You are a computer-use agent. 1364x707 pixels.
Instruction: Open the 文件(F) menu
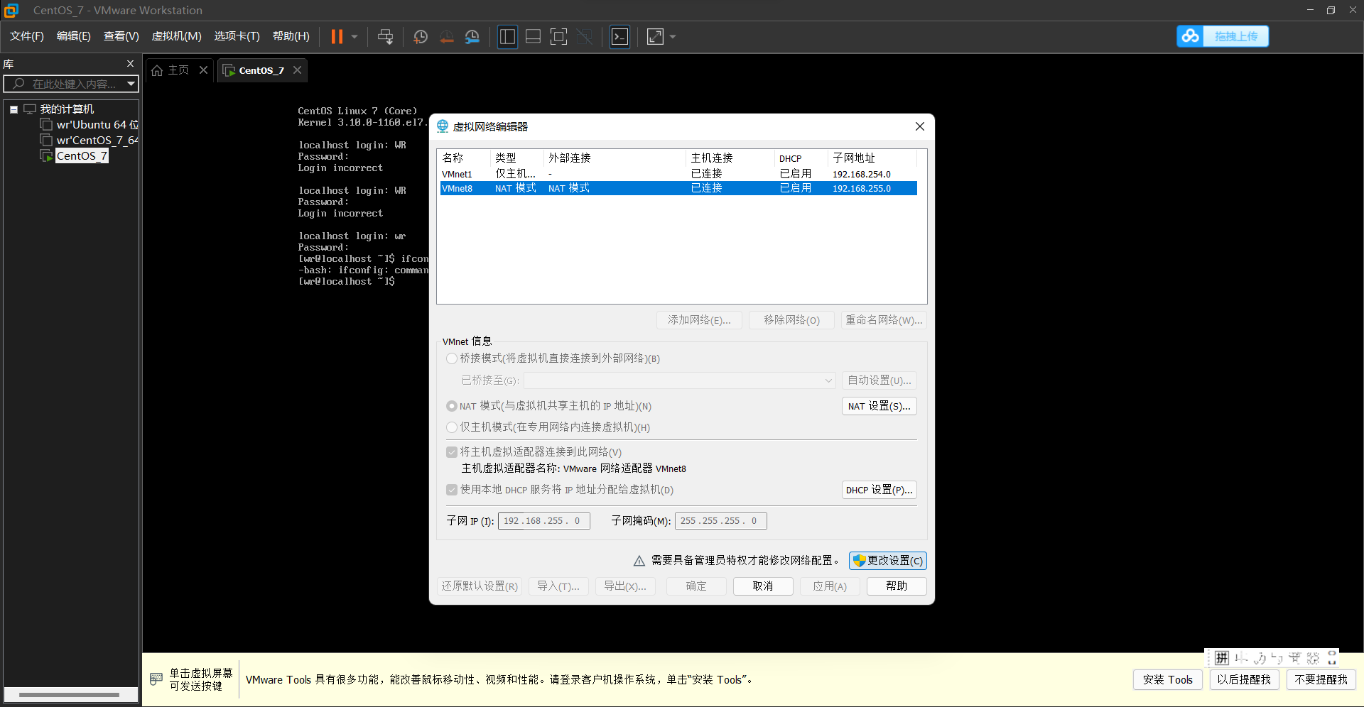(x=27, y=36)
